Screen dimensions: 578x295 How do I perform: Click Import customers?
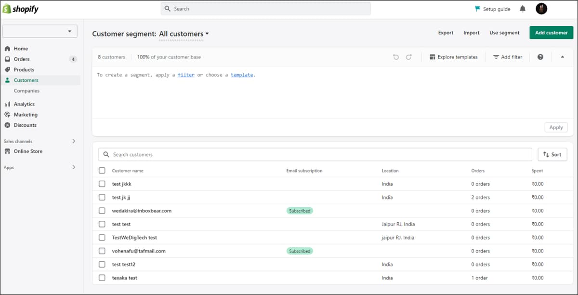tap(471, 33)
